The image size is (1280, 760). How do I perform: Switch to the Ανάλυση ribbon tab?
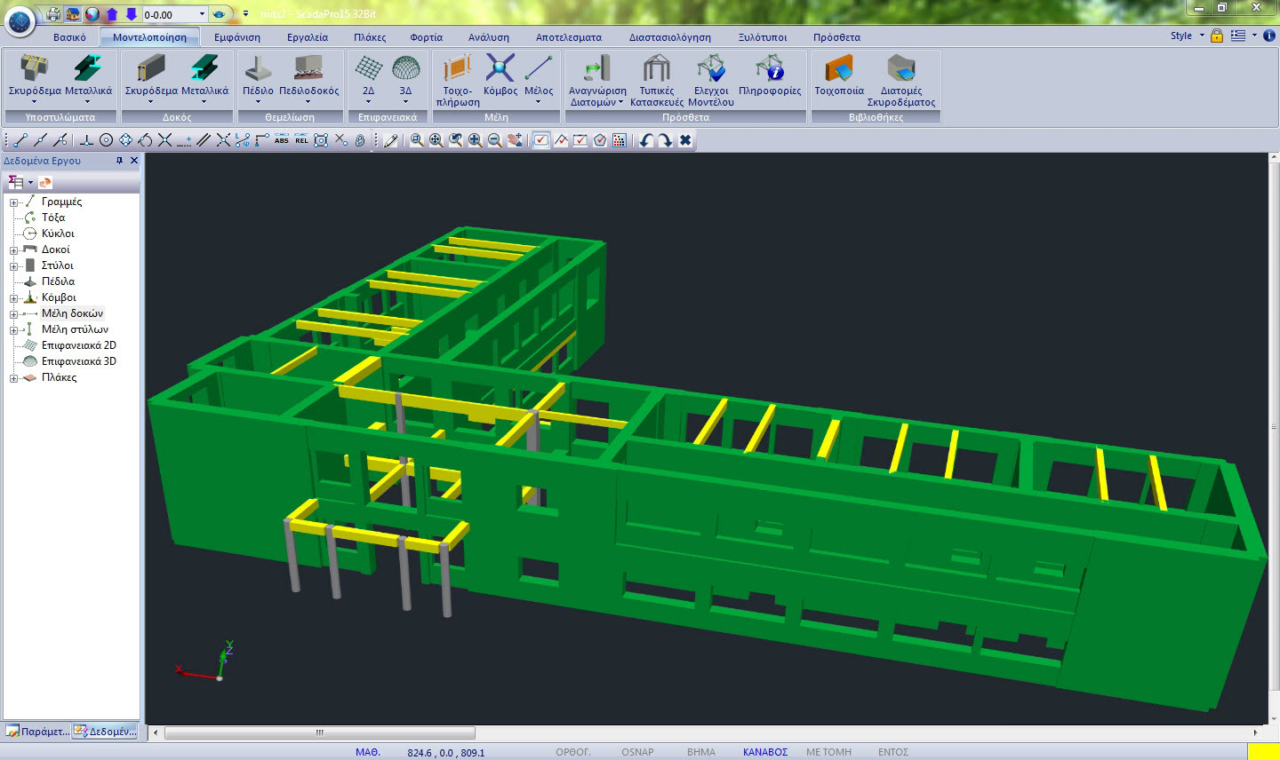[x=489, y=37]
